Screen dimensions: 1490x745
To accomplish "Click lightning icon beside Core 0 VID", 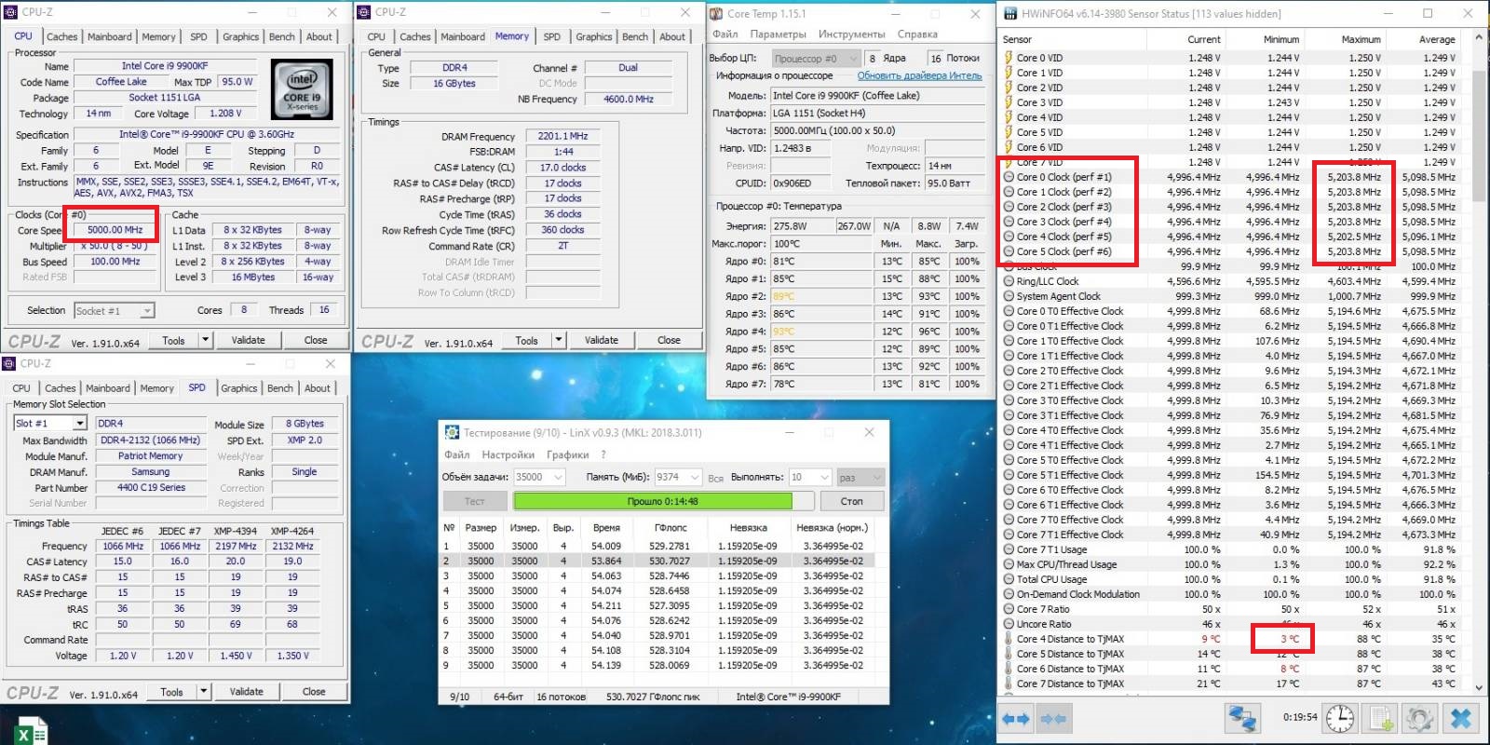I will pos(1008,58).
